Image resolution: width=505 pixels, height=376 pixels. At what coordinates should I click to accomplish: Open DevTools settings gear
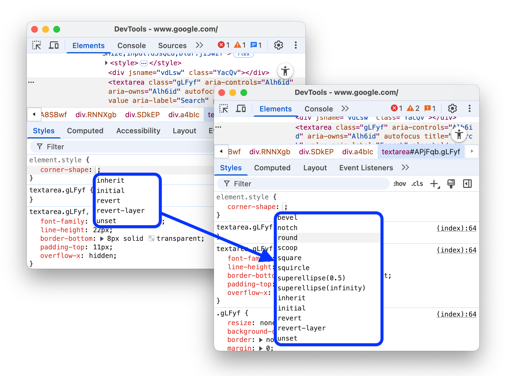[452, 108]
